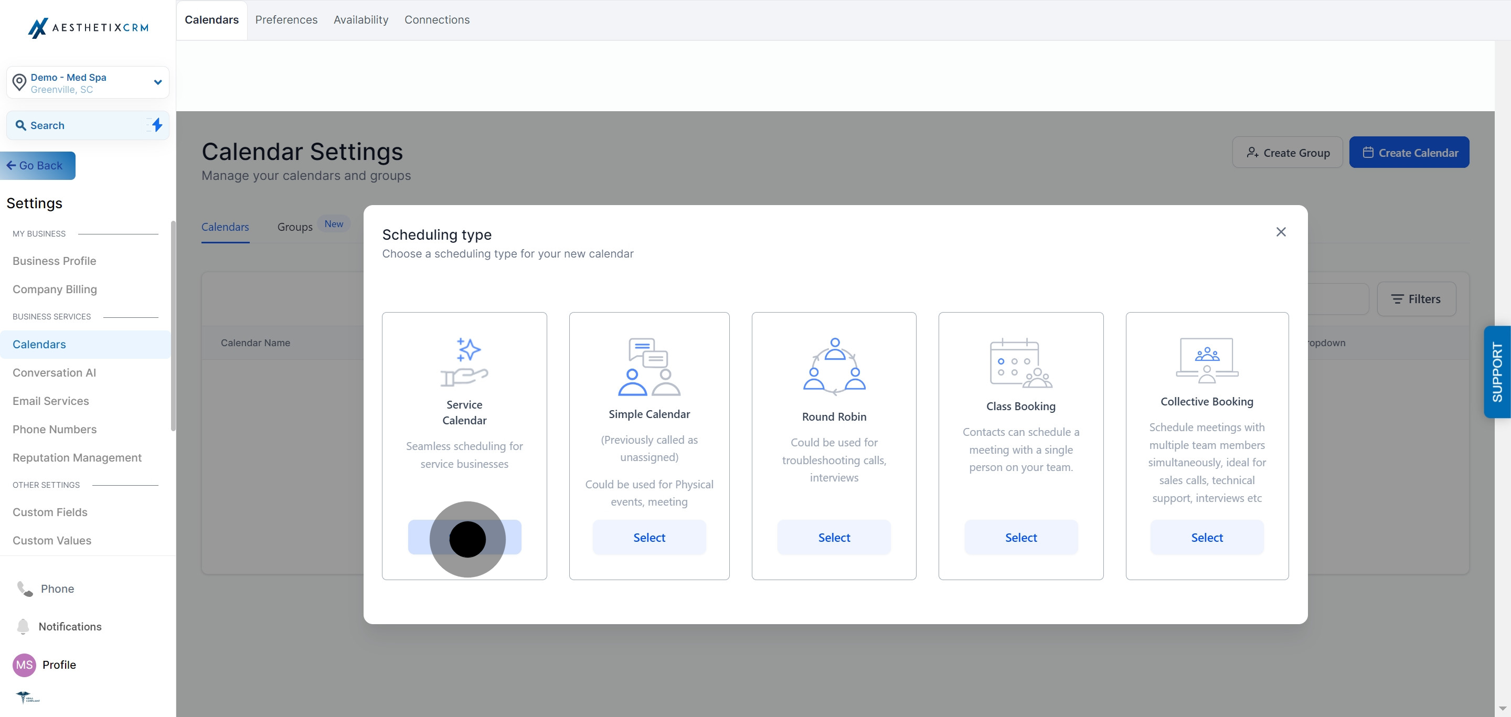Click the Class Booking calendar icon

click(x=1020, y=362)
